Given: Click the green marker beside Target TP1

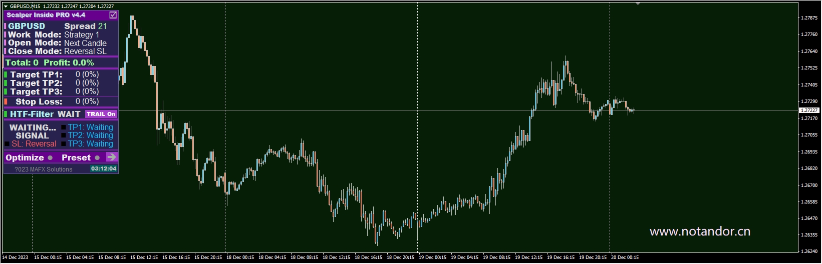Looking at the screenshot, I should (x=6, y=74).
